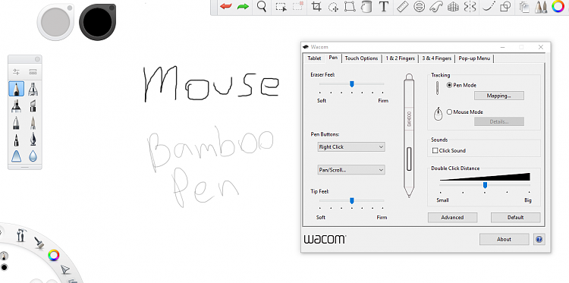Open the Brush Palette from toolbar
Image resolution: width=569 pixels, height=283 pixels.
coord(541,7)
